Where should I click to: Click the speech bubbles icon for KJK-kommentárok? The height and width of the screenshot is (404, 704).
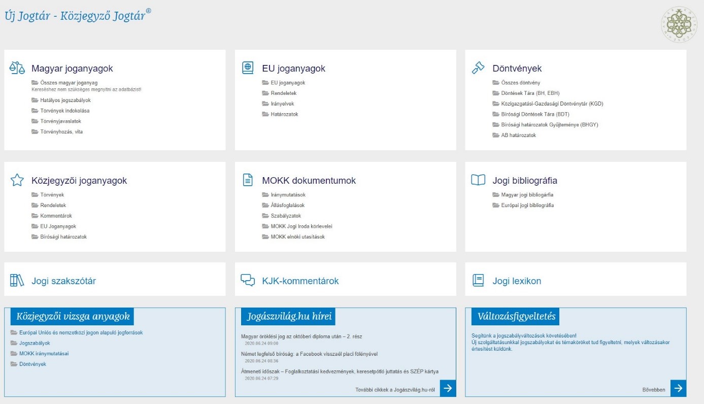[x=248, y=281]
